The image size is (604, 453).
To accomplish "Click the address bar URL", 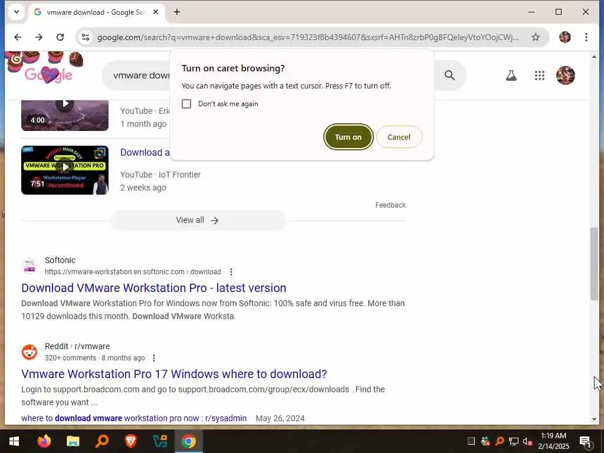I will coord(307,37).
